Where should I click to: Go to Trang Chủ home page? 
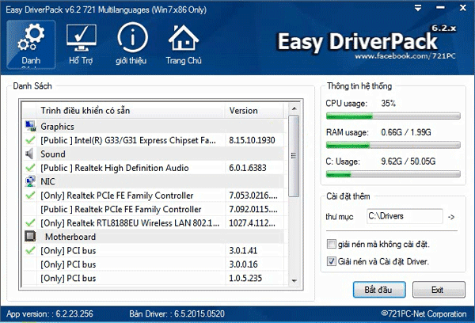click(x=184, y=44)
